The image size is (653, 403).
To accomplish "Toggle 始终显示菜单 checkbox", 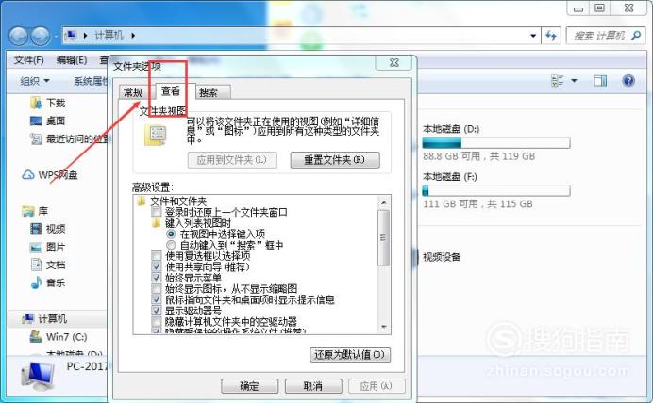I will (156, 278).
